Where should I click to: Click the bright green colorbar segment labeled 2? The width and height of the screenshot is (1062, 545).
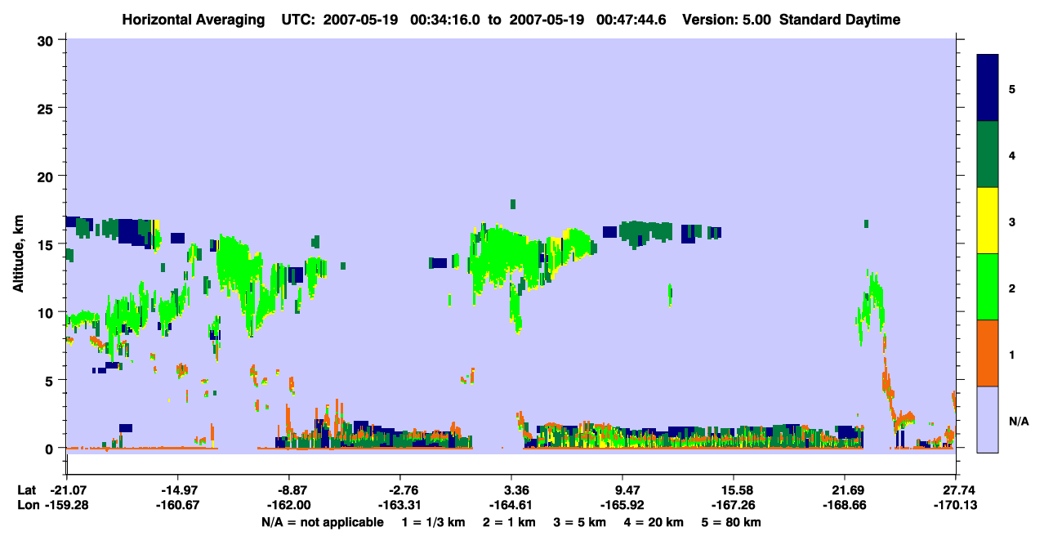[988, 287]
